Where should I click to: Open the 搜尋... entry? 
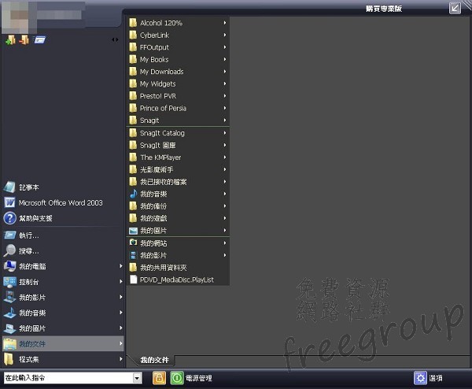point(63,251)
